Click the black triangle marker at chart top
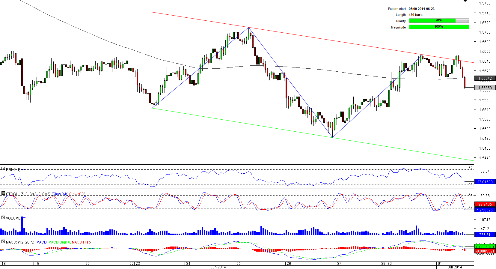The image size is (496, 269). (465, 1)
